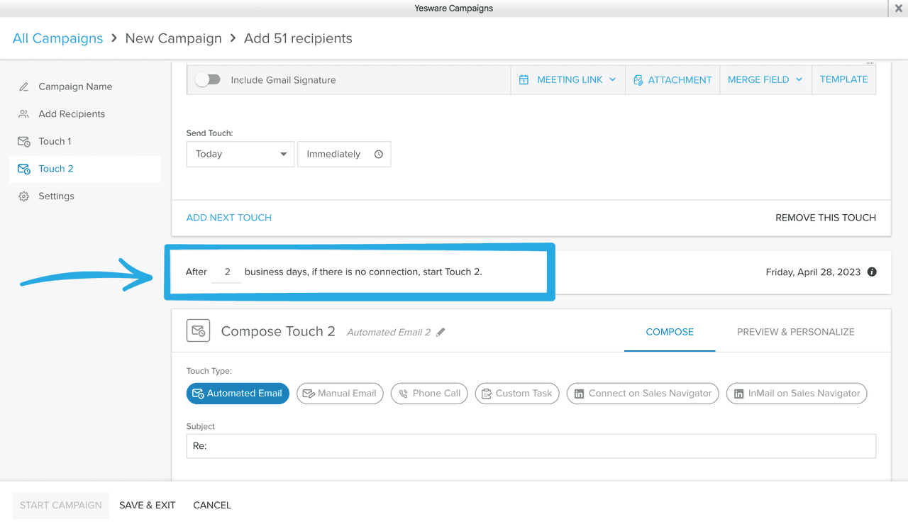
Task: Select the Touch 1 envelope icon
Action: (26, 141)
